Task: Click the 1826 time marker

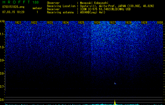Action: 97,23
